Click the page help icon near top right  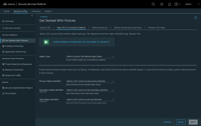pos(196,18)
